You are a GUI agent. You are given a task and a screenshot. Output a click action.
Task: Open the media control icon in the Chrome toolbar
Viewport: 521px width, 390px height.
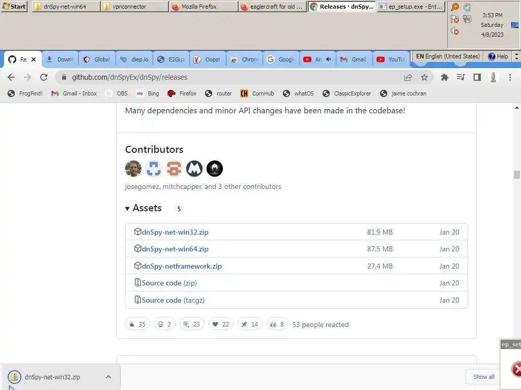460,77
